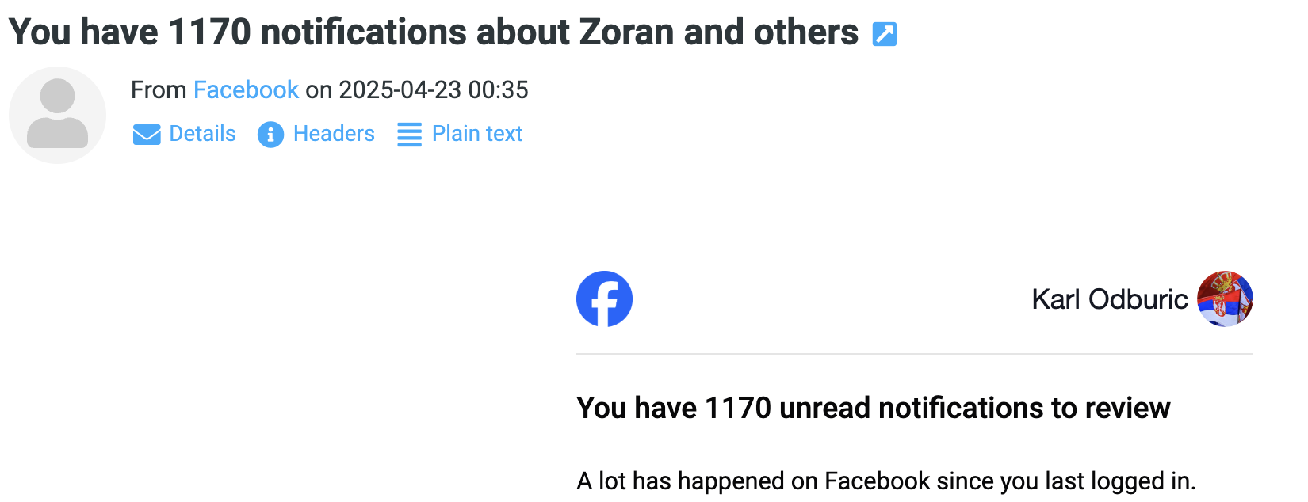Click the Karl Odburic name
Viewport: 1308px width, 502px height.
1109,299
